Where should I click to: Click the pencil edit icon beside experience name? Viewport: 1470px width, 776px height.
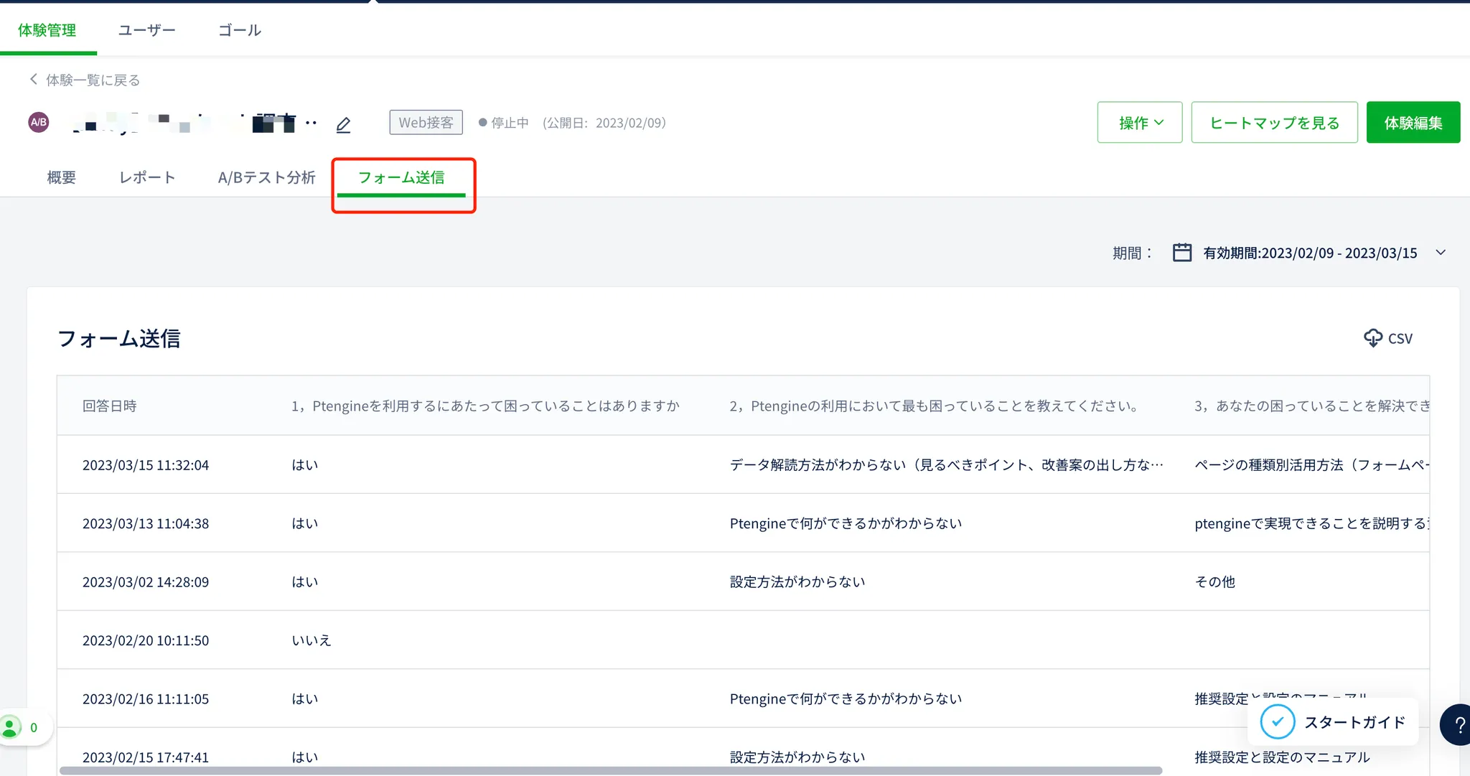point(343,125)
